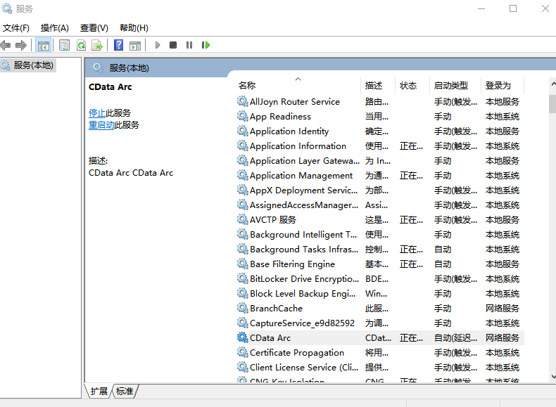Viewport: 556px width, 407px height.
Task: Open the Properties toolbar icon
Action: 64,45
